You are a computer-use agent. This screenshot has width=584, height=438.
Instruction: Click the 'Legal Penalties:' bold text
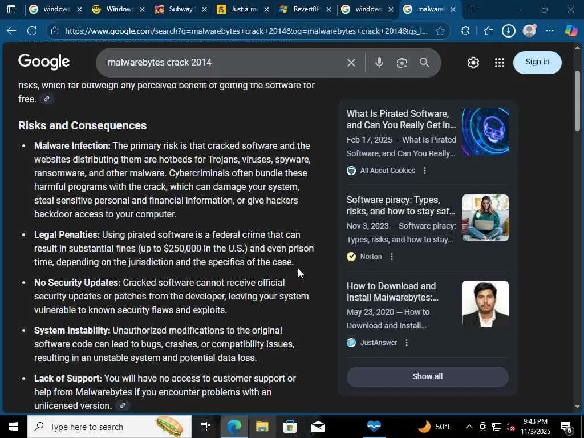[67, 234]
